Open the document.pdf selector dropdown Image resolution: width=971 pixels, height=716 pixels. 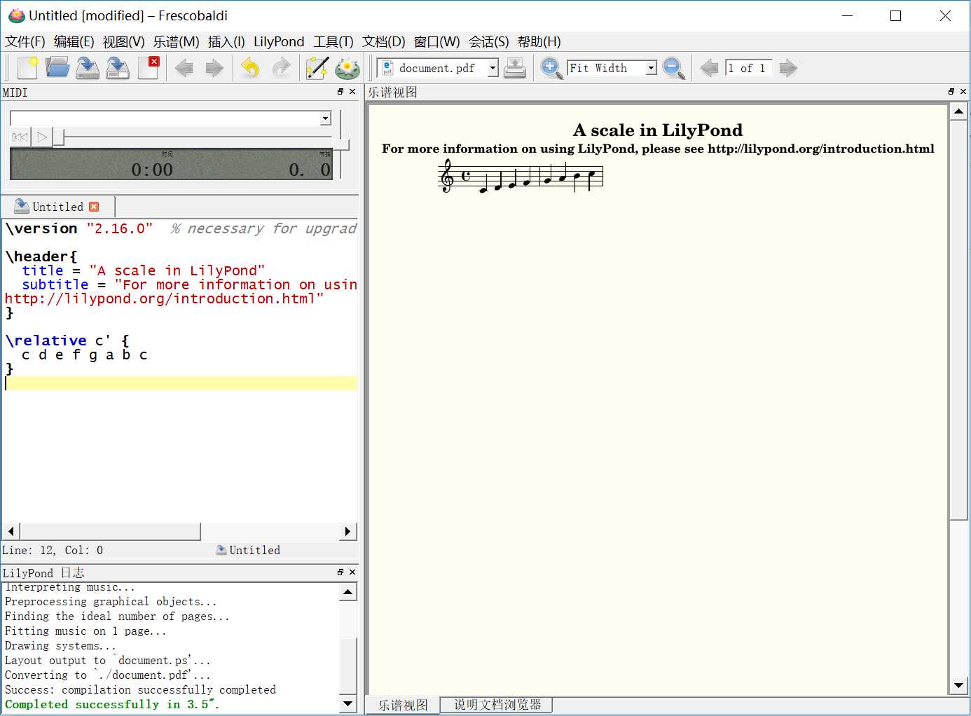click(x=493, y=68)
